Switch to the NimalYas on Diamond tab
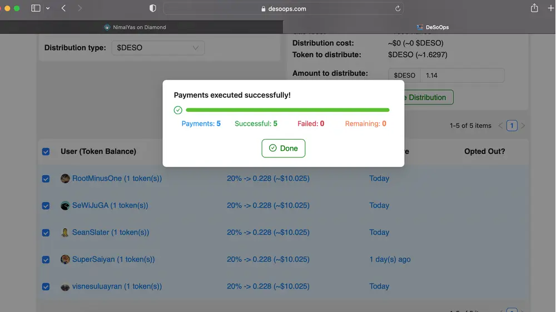This screenshot has height=312, width=556. [139, 27]
